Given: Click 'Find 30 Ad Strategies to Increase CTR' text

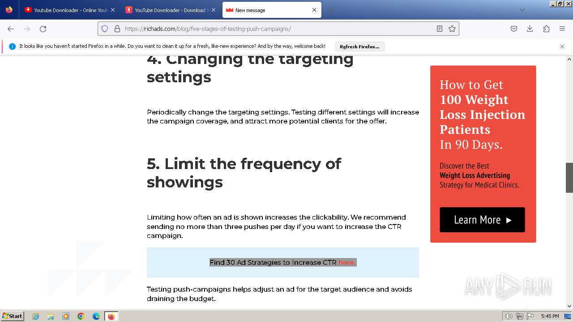Looking at the screenshot, I should pyautogui.click(x=273, y=263).
